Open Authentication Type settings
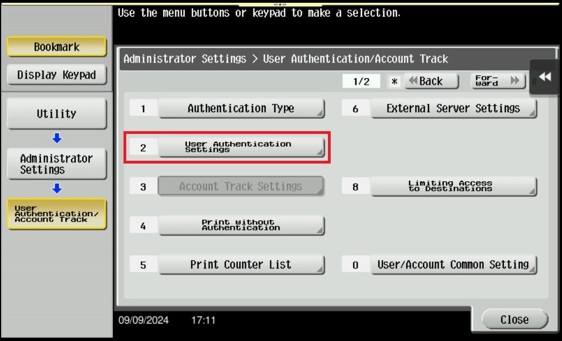The image size is (562, 341). (241, 109)
